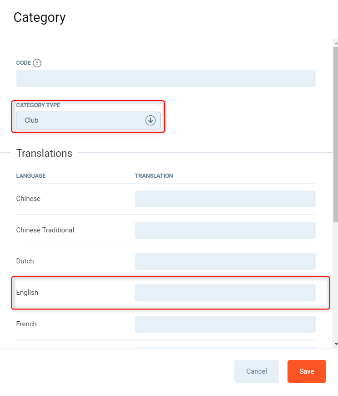Viewport: 338px width, 396px height.
Task: Click the down-arrow icon in Category Type
Action: click(150, 120)
